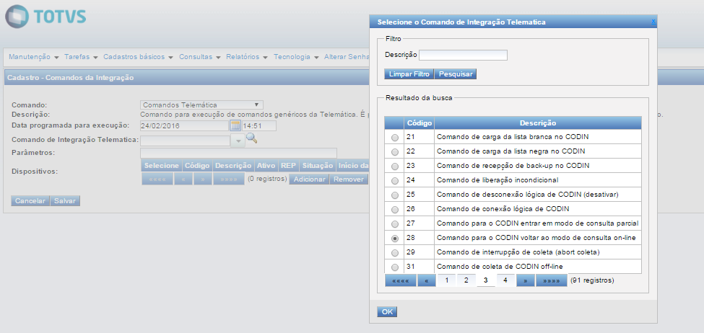The width and height of the screenshot is (704, 333).
Task: Click the Descrição filter input field
Action: 463,55
